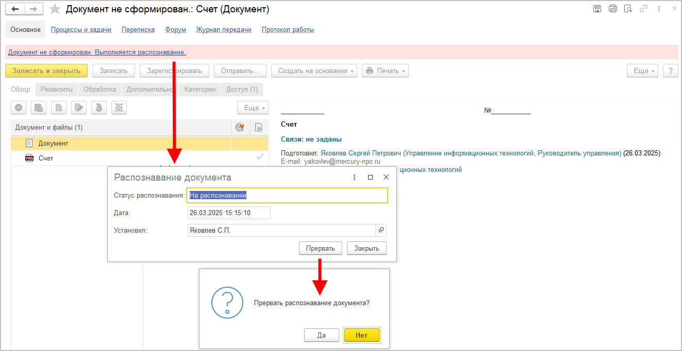The width and height of the screenshot is (682, 351).
Task: Decline interruption with Нет button
Action: [361, 335]
